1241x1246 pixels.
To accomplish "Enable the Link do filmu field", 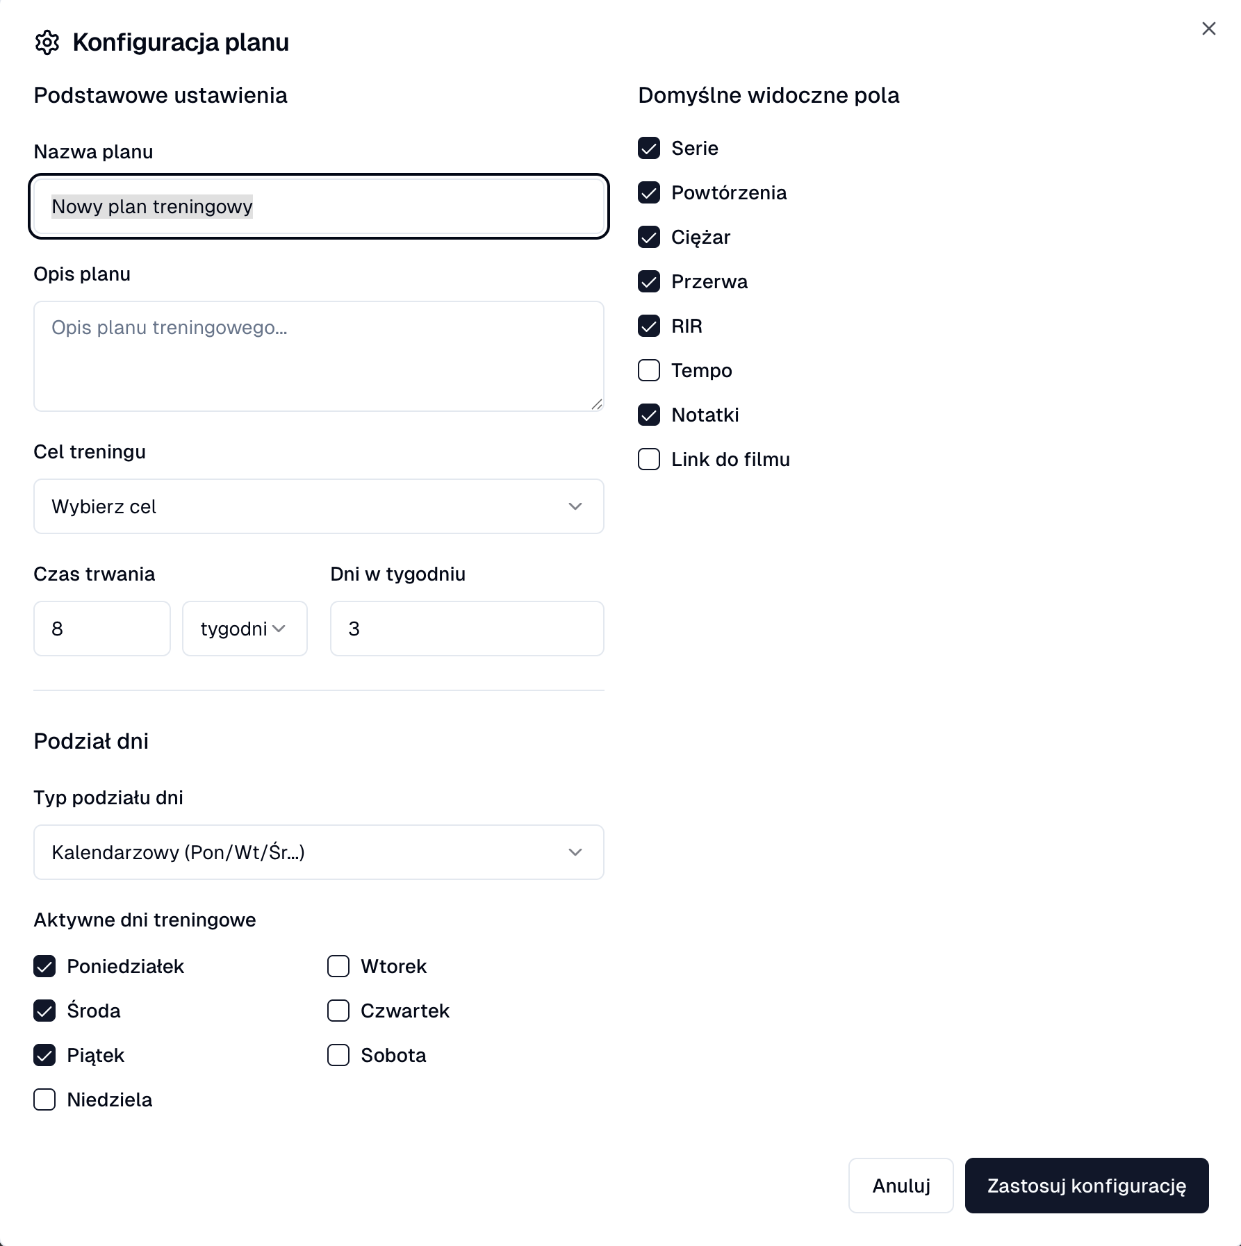I will tap(648, 459).
